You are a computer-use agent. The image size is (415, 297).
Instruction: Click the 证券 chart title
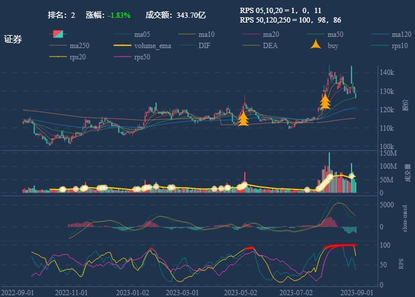click(x=13, y=40)
